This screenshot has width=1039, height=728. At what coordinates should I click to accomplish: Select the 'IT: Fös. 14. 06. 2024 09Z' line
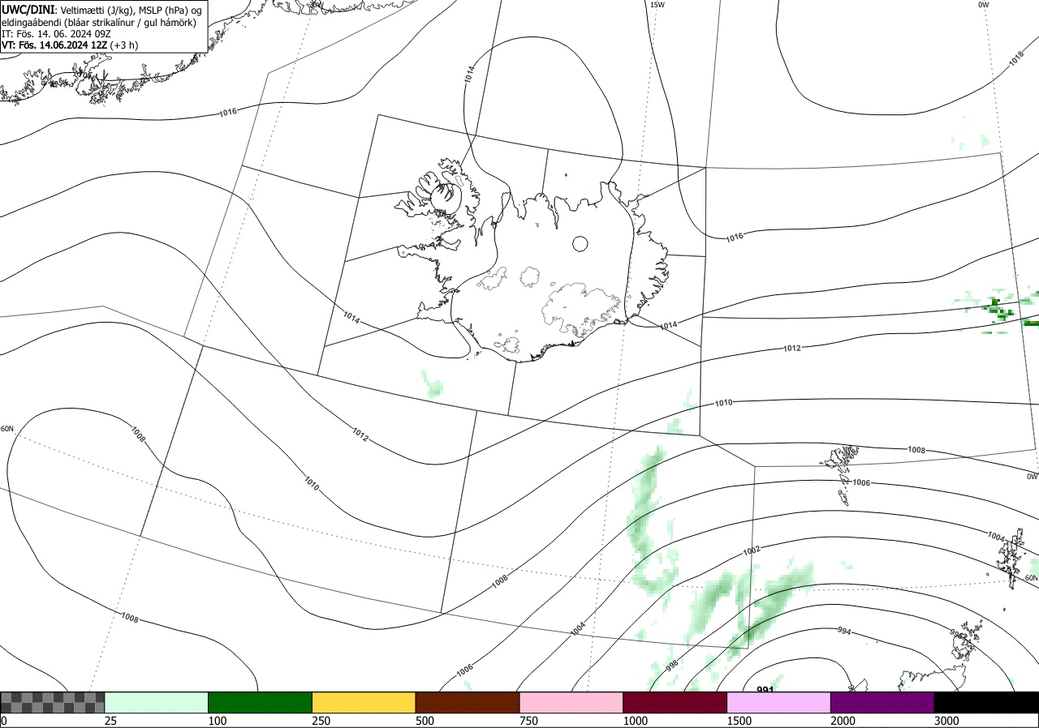click(56, 34)
